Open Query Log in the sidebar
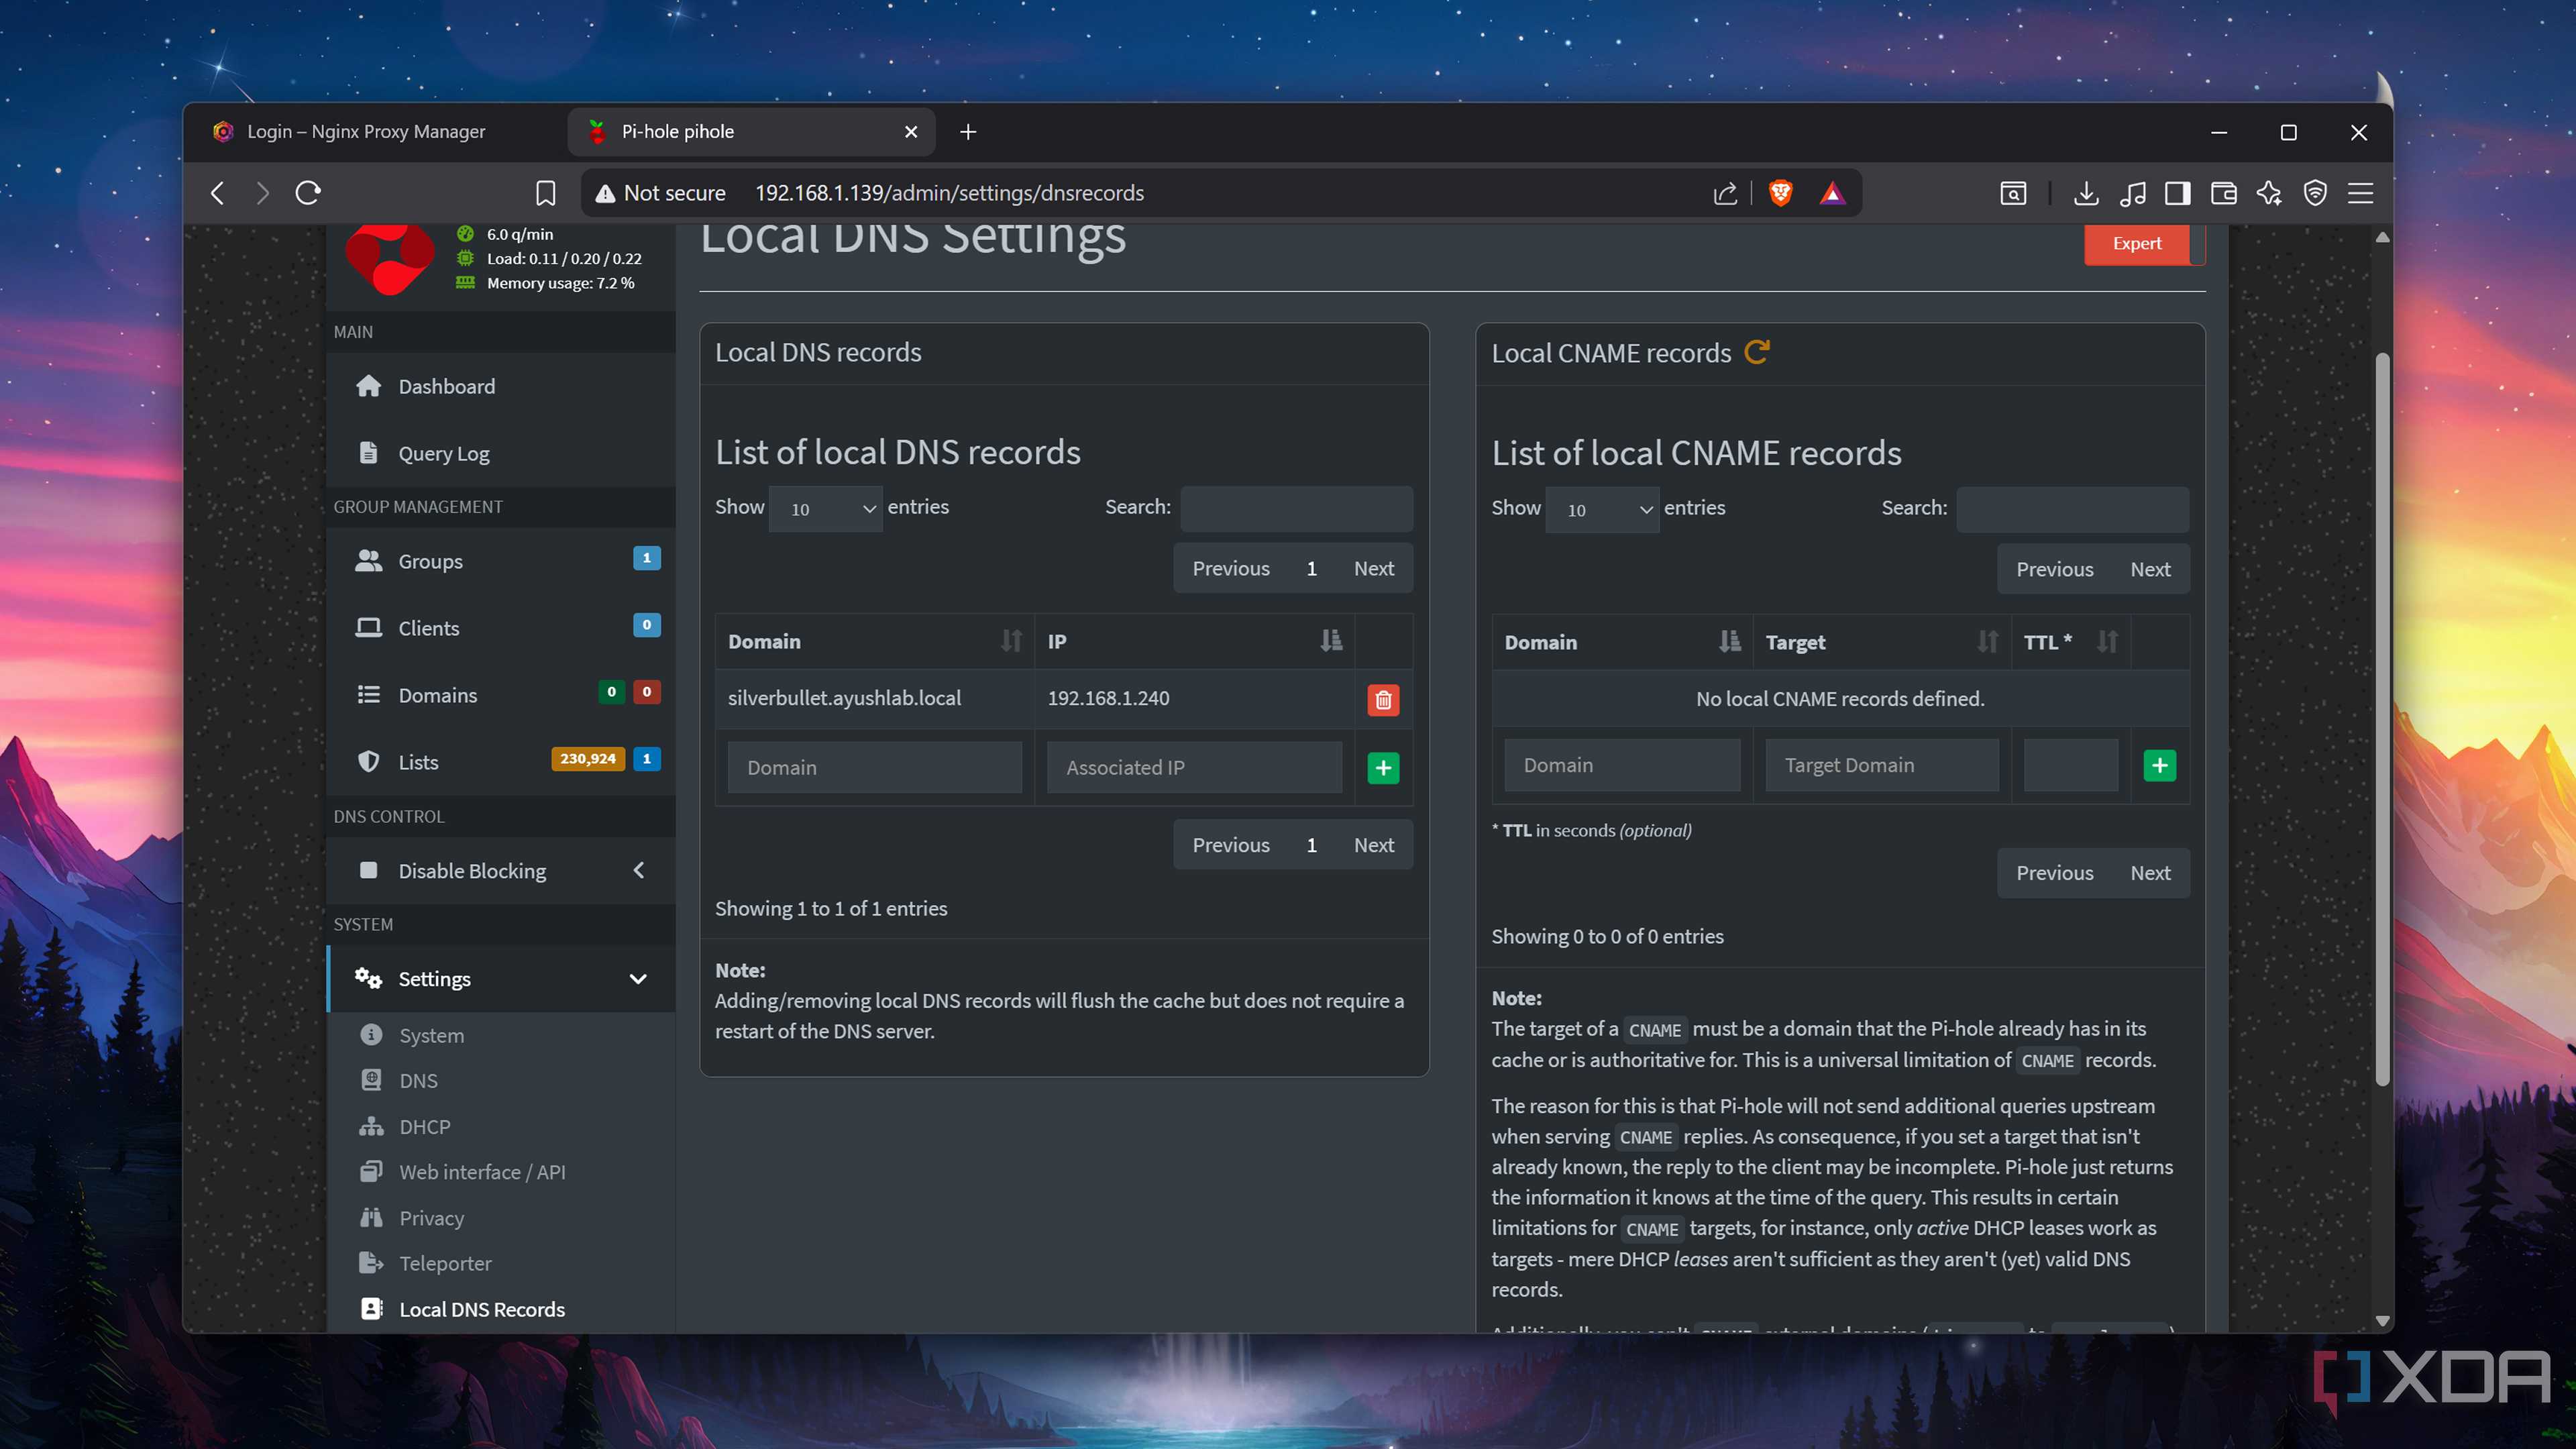 point(443,453)
